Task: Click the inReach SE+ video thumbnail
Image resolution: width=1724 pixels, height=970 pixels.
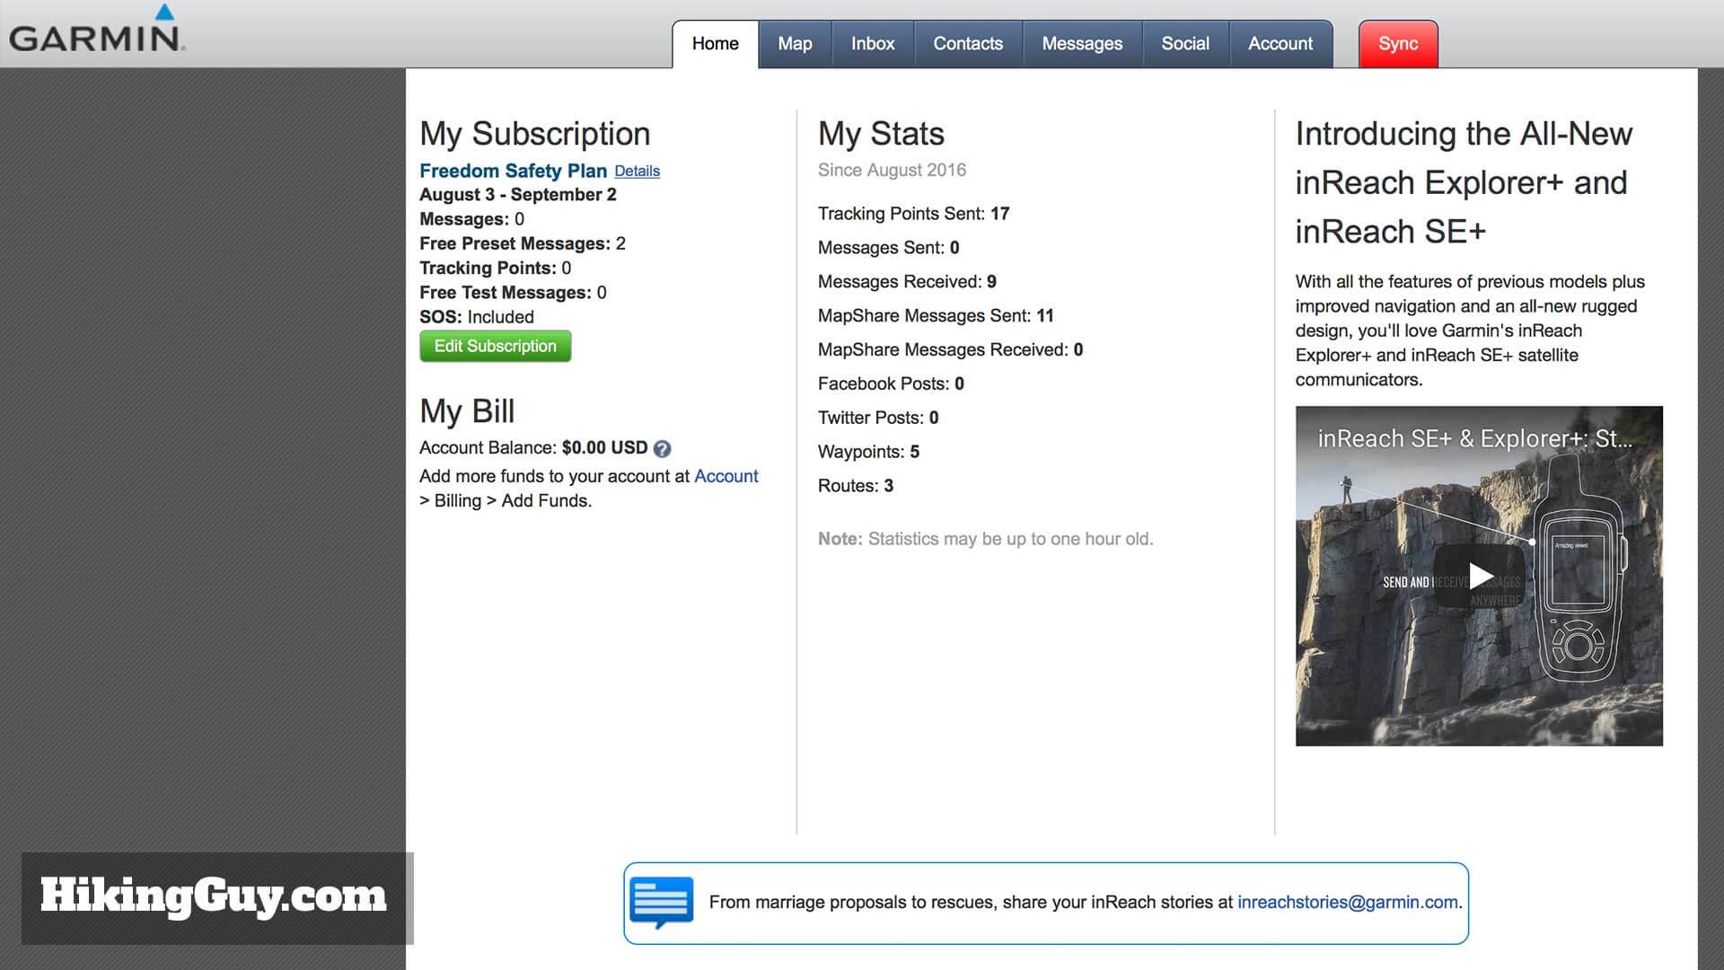Action: tap(1479, 576)
